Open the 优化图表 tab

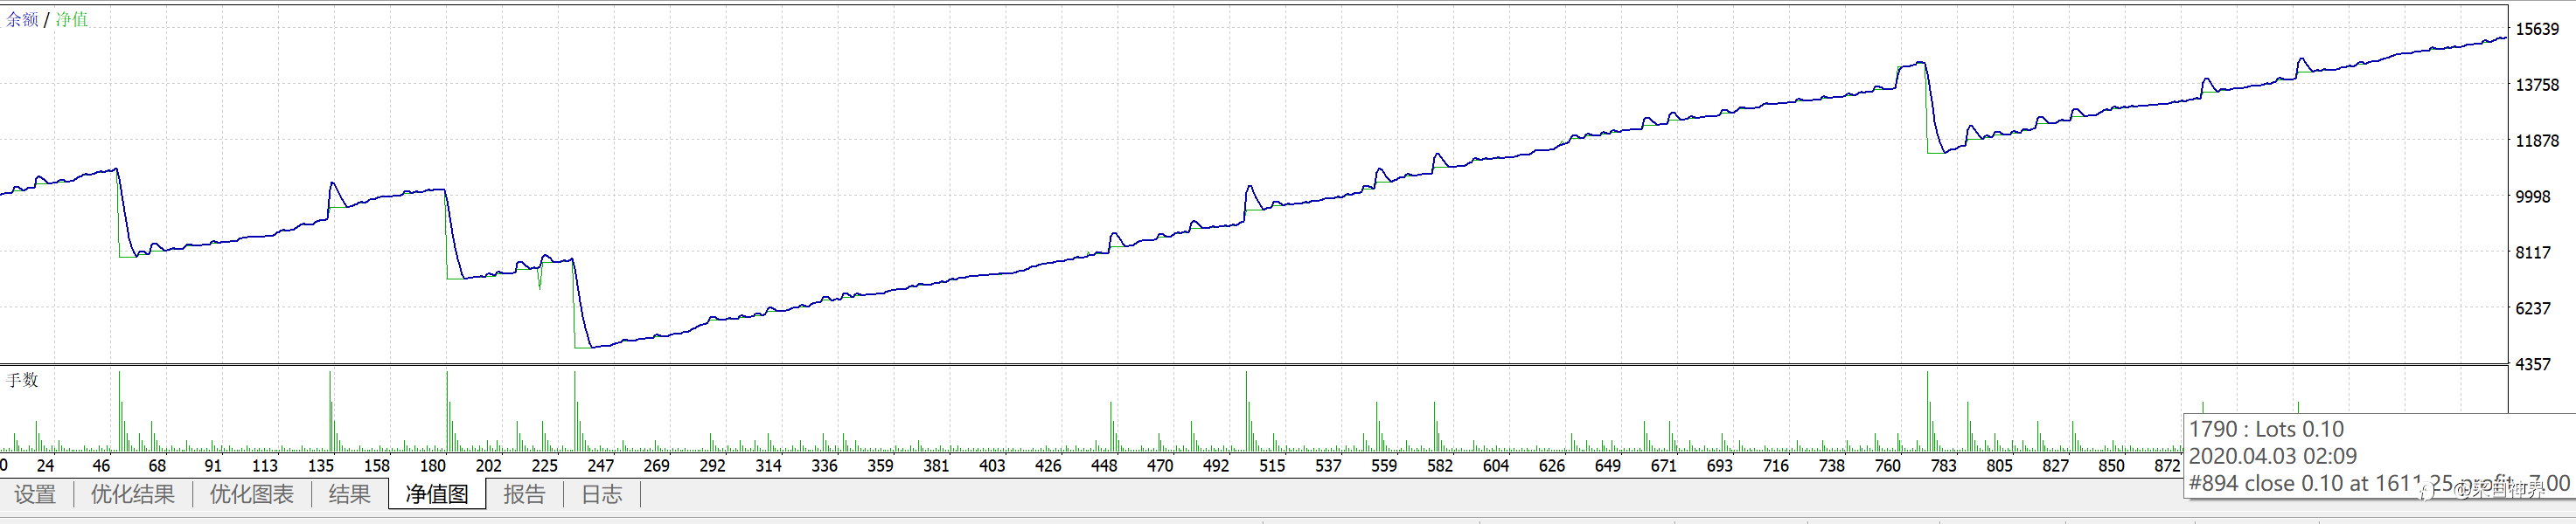coord(251,494)
